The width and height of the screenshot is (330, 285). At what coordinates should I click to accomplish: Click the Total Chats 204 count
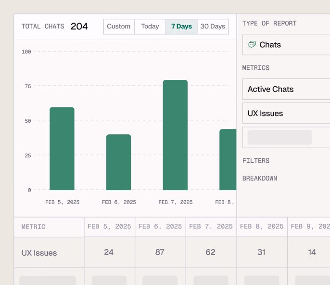[x=79, y=26]
